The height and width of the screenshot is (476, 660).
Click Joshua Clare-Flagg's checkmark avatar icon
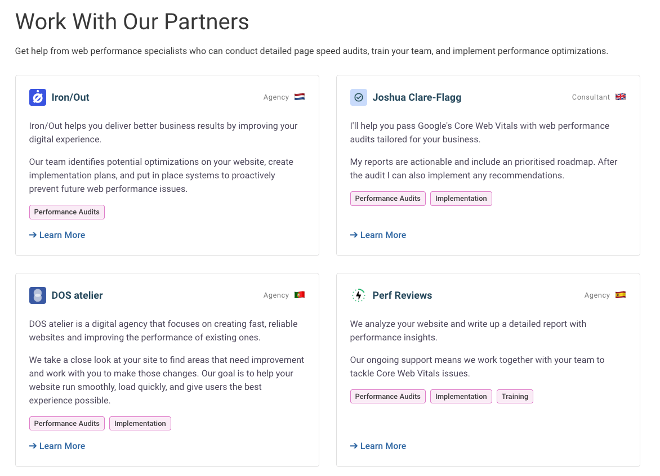tap(359, 97)
